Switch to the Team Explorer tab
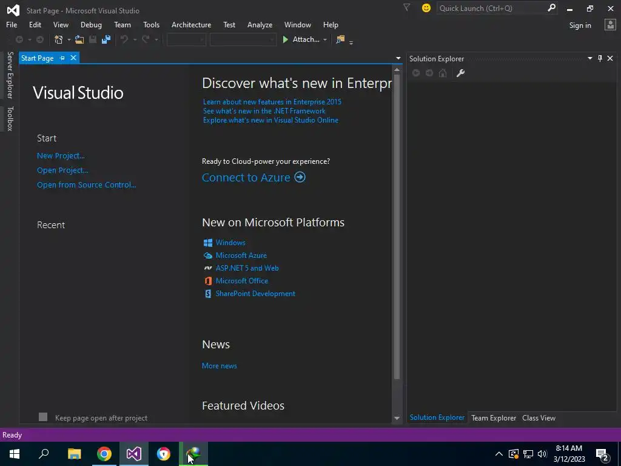This screenshot has height=466, width=621. 494,417
